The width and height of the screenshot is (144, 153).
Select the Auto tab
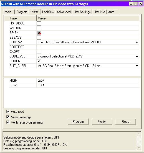[x=111, y=12]
